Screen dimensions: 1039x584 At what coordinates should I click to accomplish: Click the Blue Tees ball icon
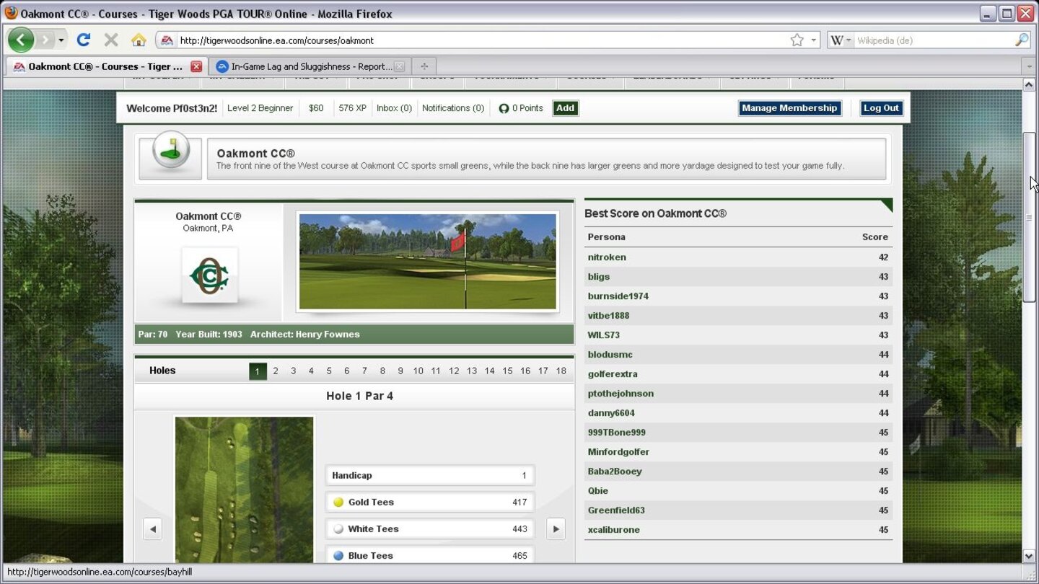coord(338,555)
